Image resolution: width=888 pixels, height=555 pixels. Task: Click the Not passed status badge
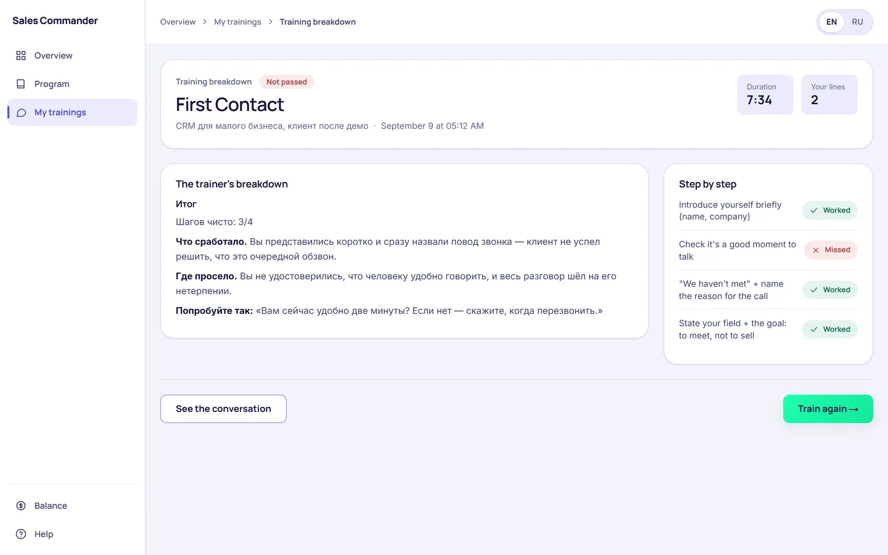point(287,82)
